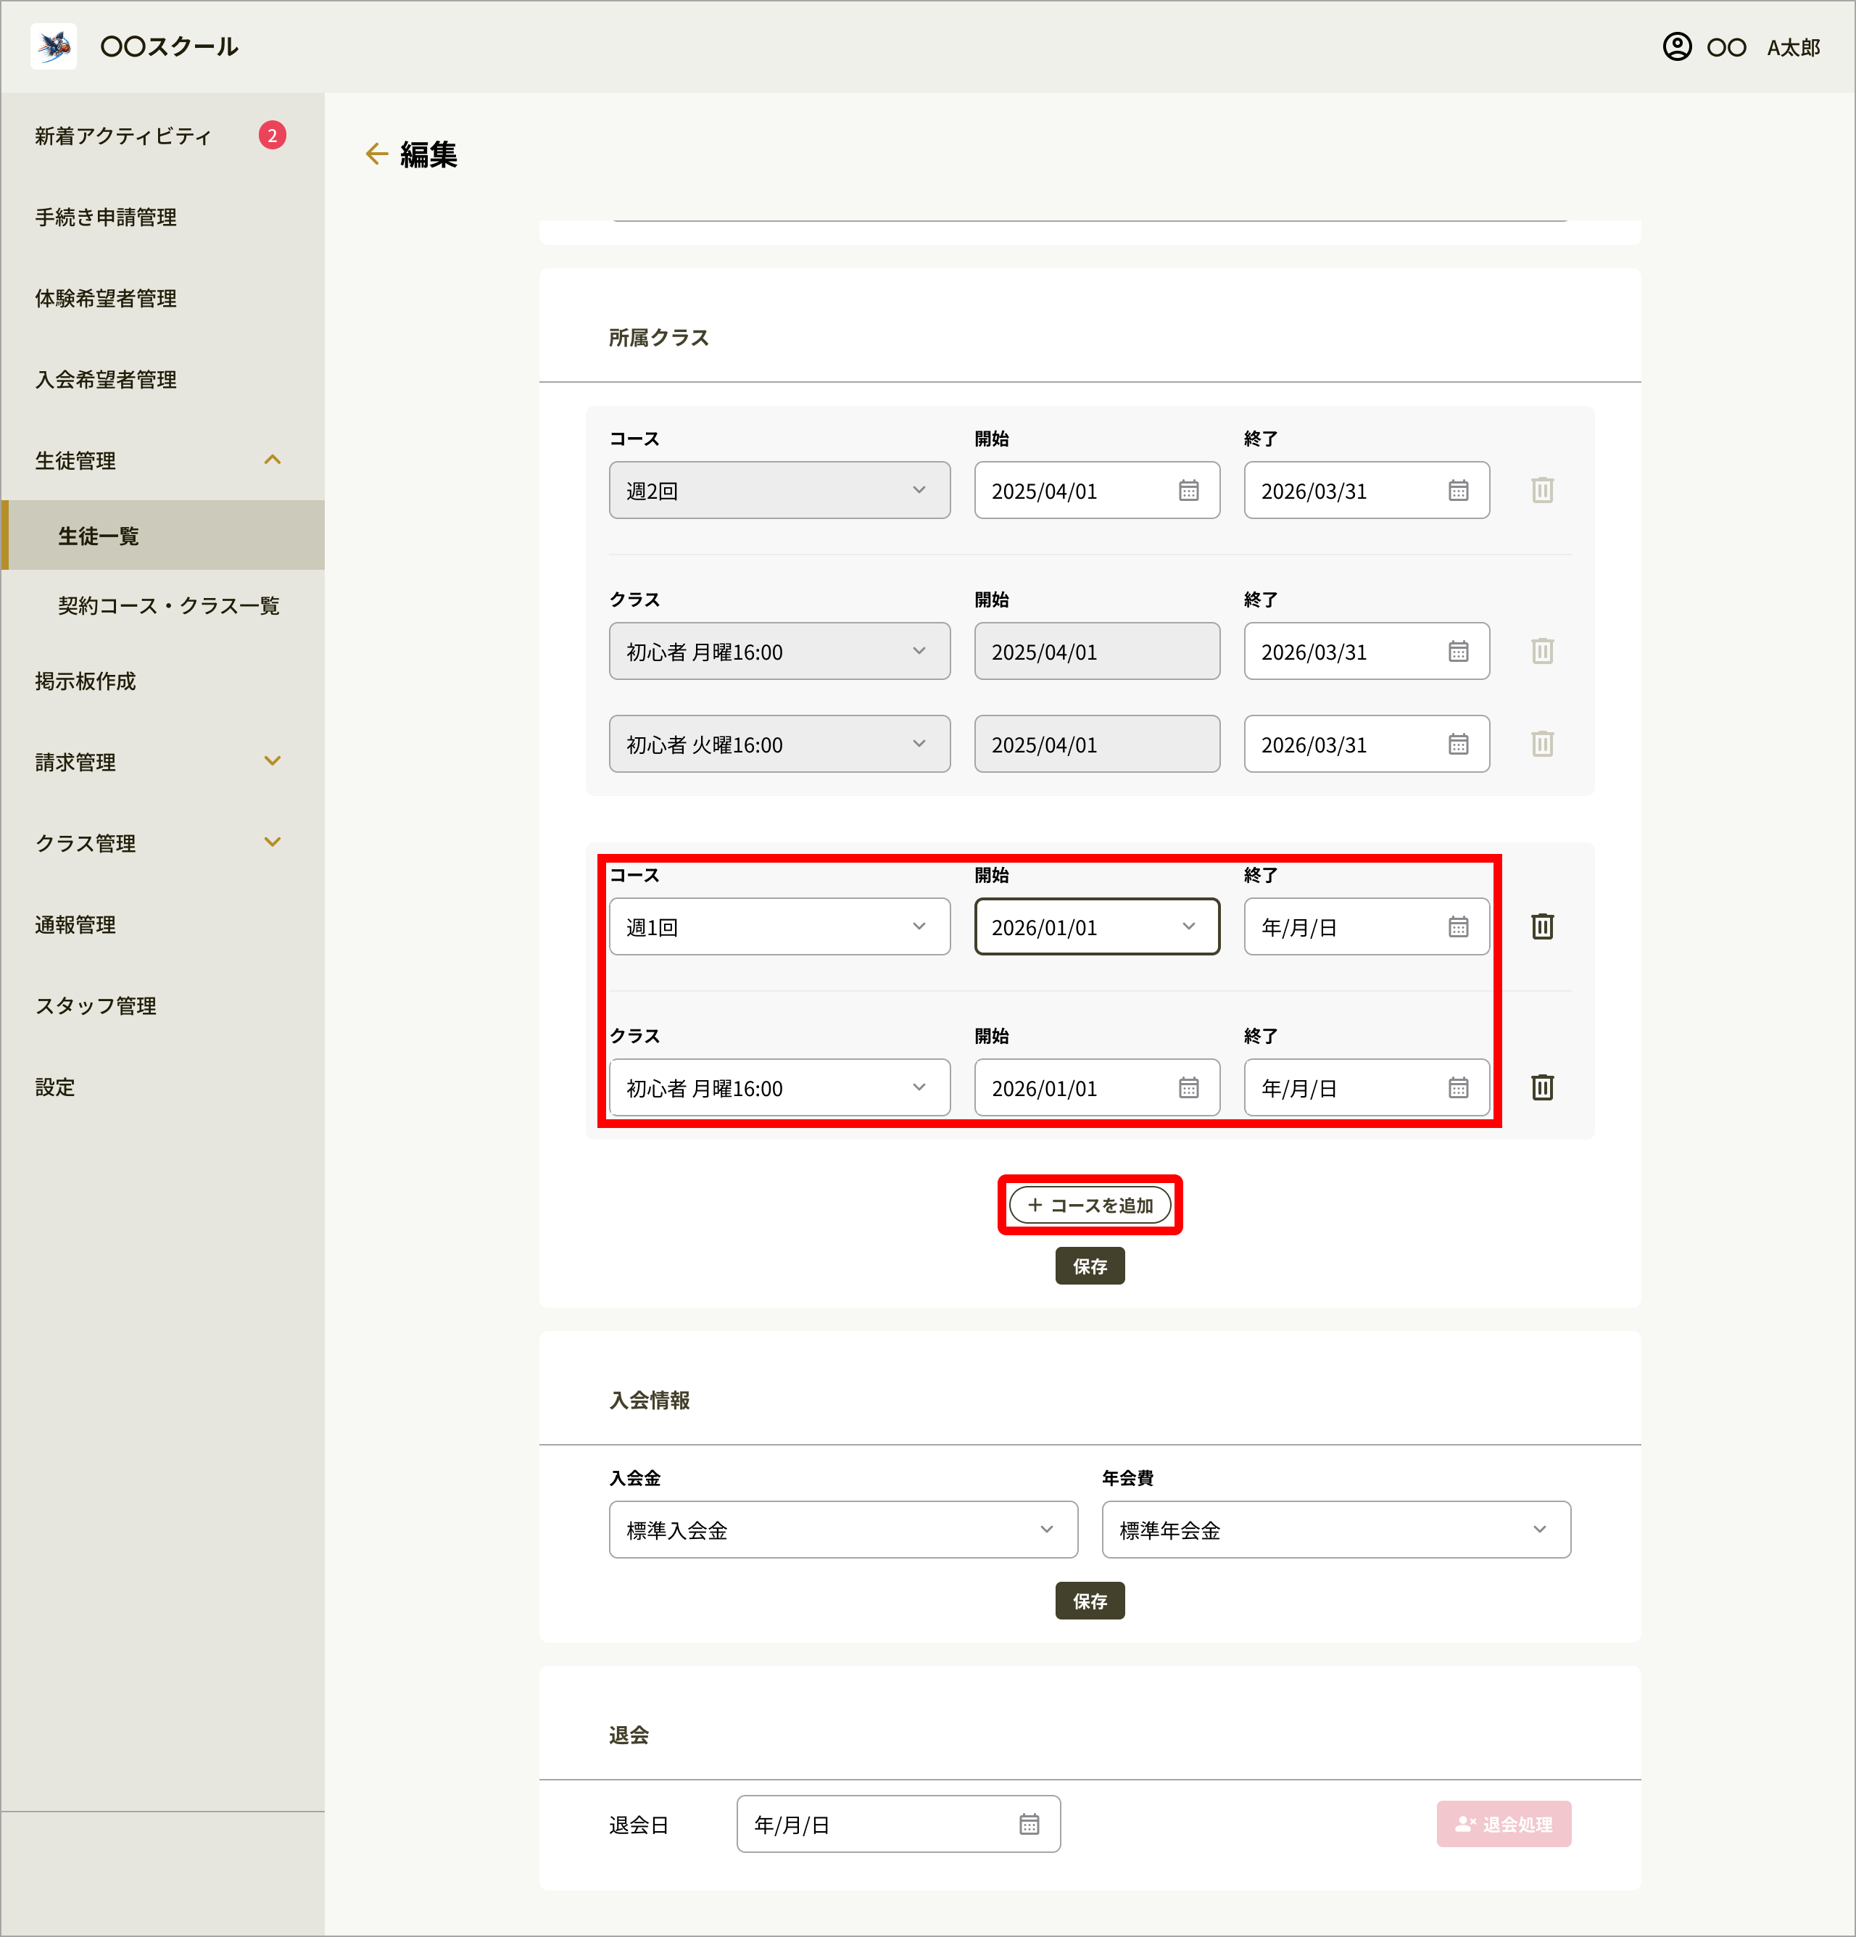Open the 2026/01/01 start date dropdown for 週1回
Image resolution: width=1856 pixels, height=1937 pixels.
click(1097, 927)
